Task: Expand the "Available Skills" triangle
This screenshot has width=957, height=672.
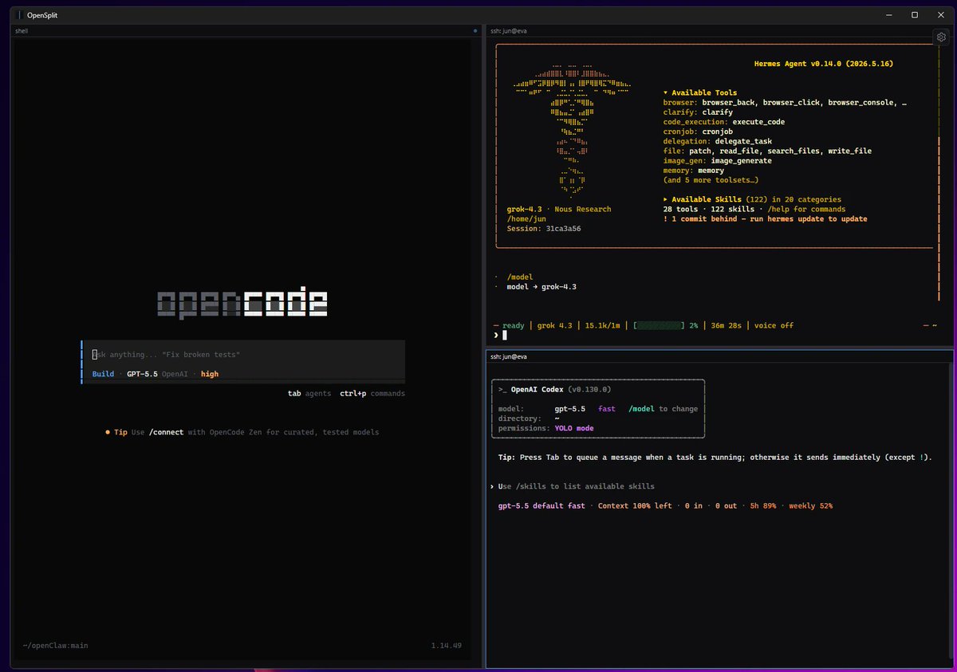Action: [x=666, y=199]
